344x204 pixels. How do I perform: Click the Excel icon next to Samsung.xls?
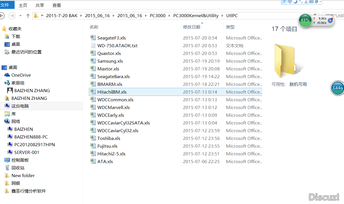93,61
